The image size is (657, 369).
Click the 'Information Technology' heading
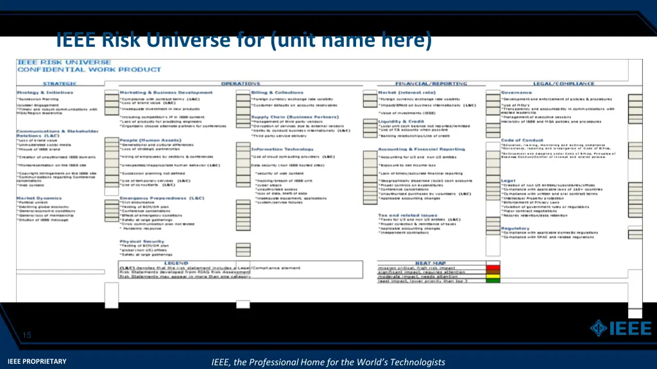point(282,149)
